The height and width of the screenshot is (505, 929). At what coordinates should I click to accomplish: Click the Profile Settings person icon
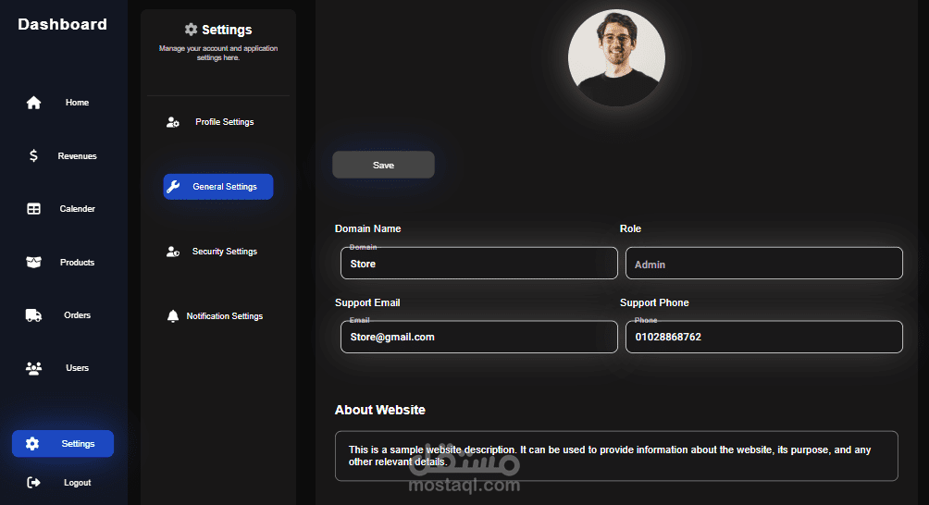click(172, 122)
